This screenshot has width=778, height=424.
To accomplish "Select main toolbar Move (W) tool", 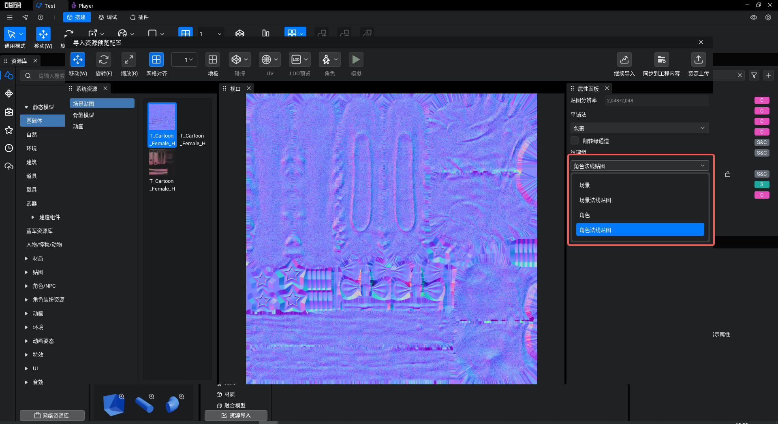I will tap(43, 34).
